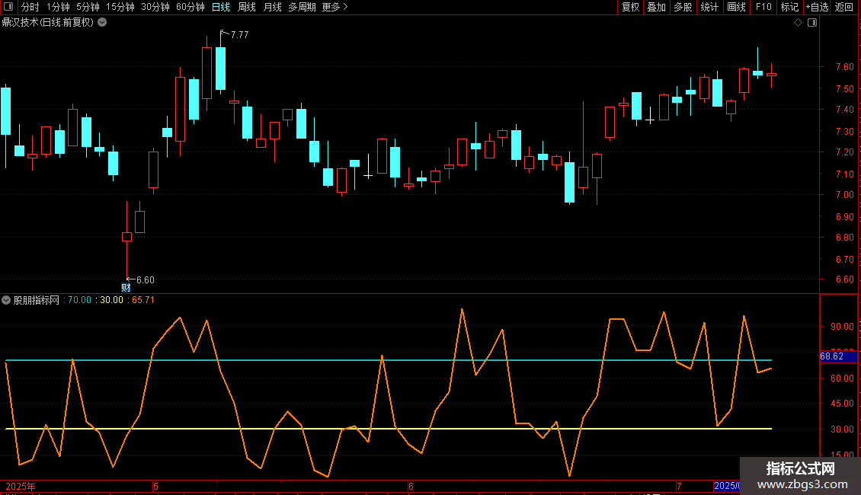861x495 pixels.
Task: Open the 多股 multi-stock view
Action: (683, 7)
